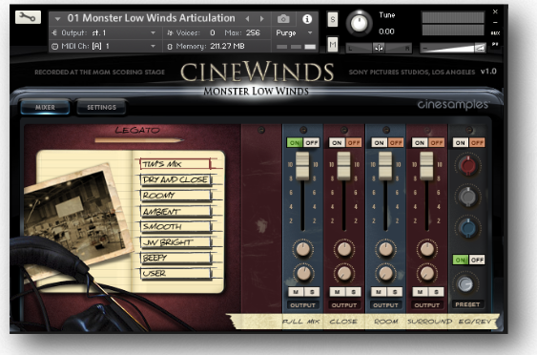Turn EQ OFF in EQ/Rev strip
The height and width of the screenshot is (355, 537).
(x=477, y=143)
